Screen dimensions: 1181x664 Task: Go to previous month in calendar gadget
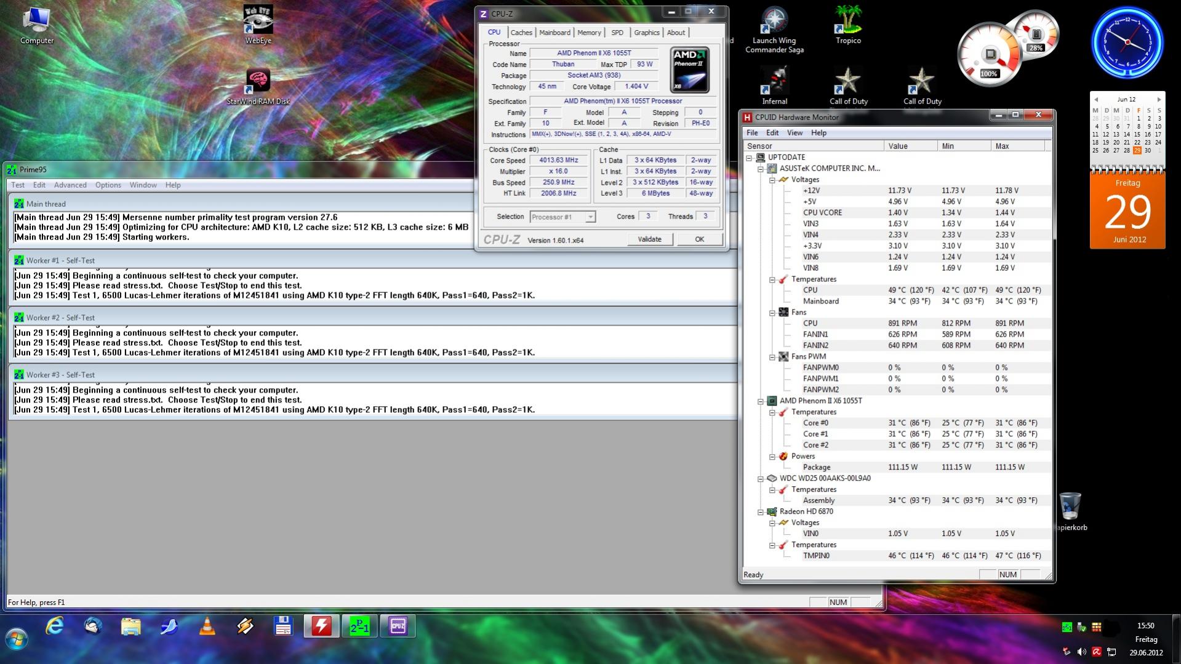tap(1095, 100)
